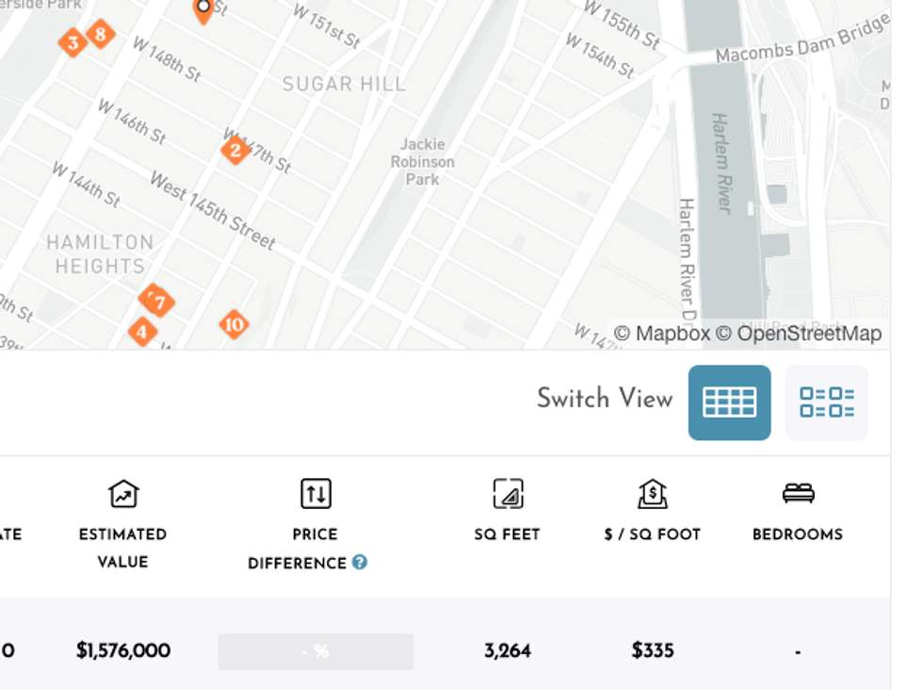The width and height of the screenshot is (923, 690).
Task: Click the price difference percentage bar
Action: pyautogui.click(x=316, y=651)
